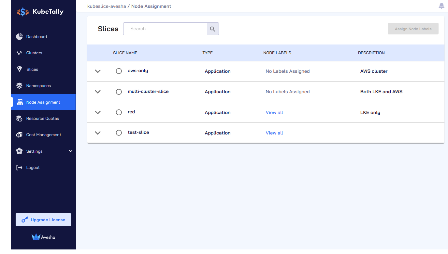Click the Upgrade License button text
Viewport: 448px width, 254px height.
tap(48, 220)
